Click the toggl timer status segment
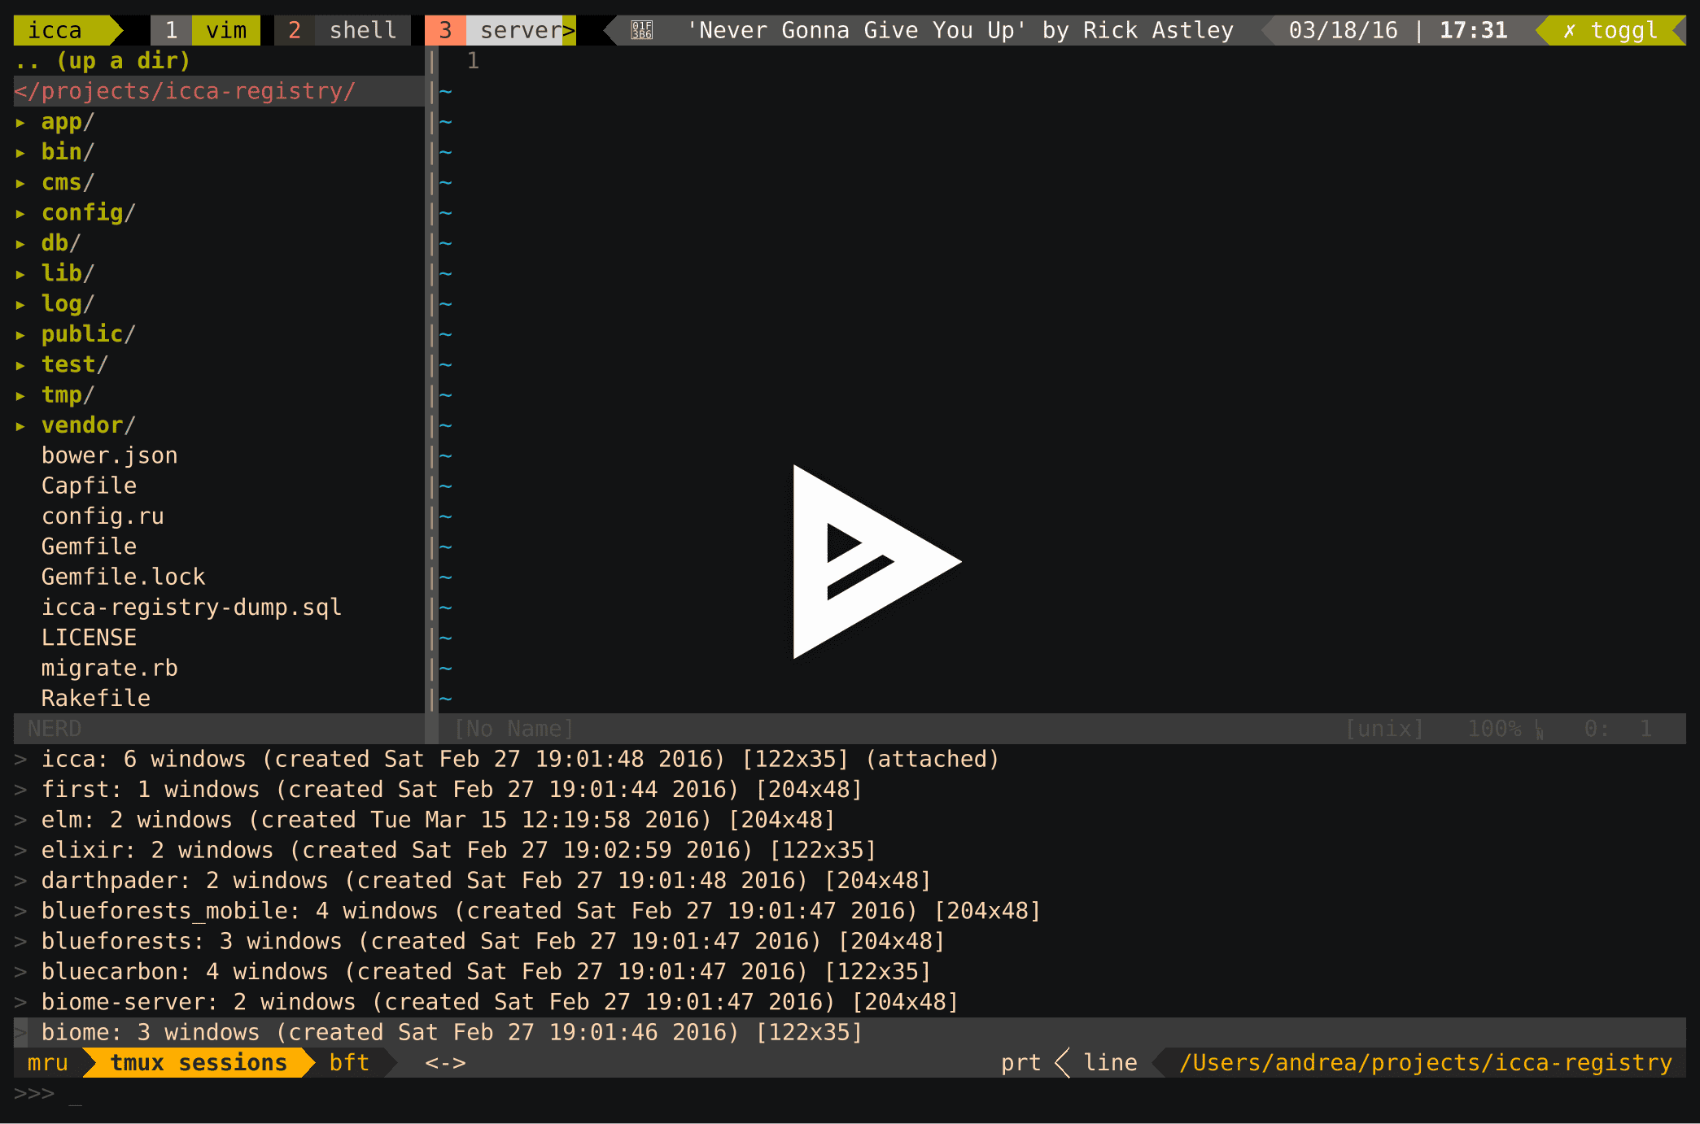This screenshot has width=1700, height=1124. 1611,30
